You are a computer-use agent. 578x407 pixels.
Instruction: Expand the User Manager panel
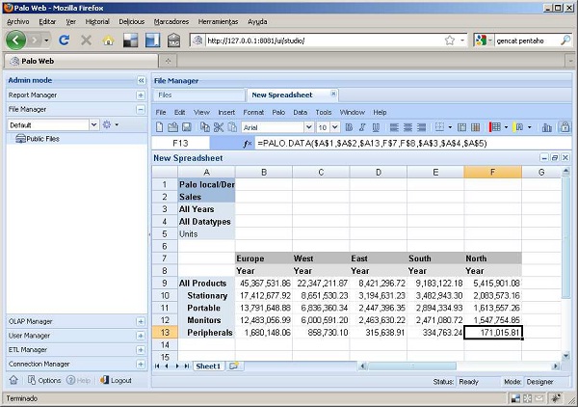[x=141, y=336]
